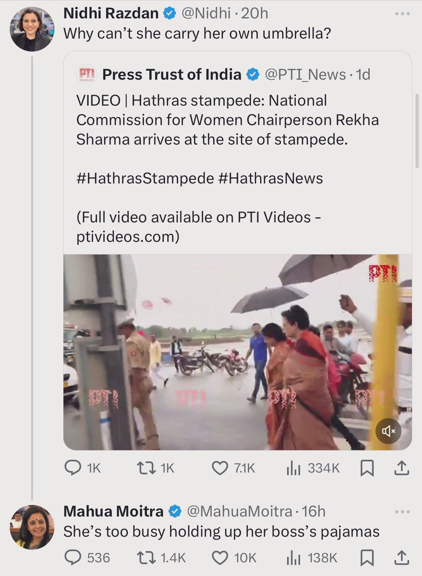This screenshot has height=576, width=422.
Task: Unmute the PTI video
Action: click(388, 432)
